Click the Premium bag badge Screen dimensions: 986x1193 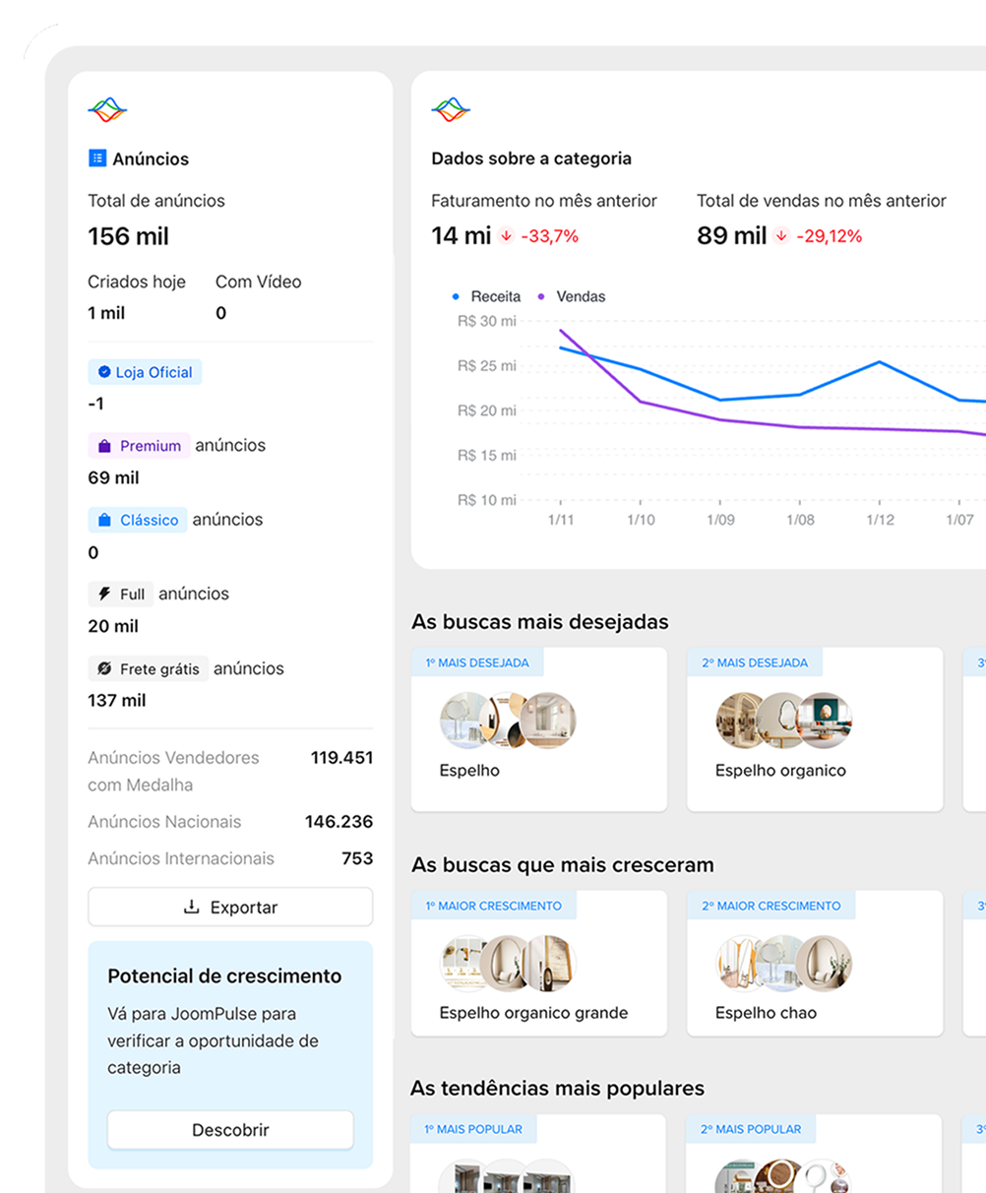tap(139, 446)
